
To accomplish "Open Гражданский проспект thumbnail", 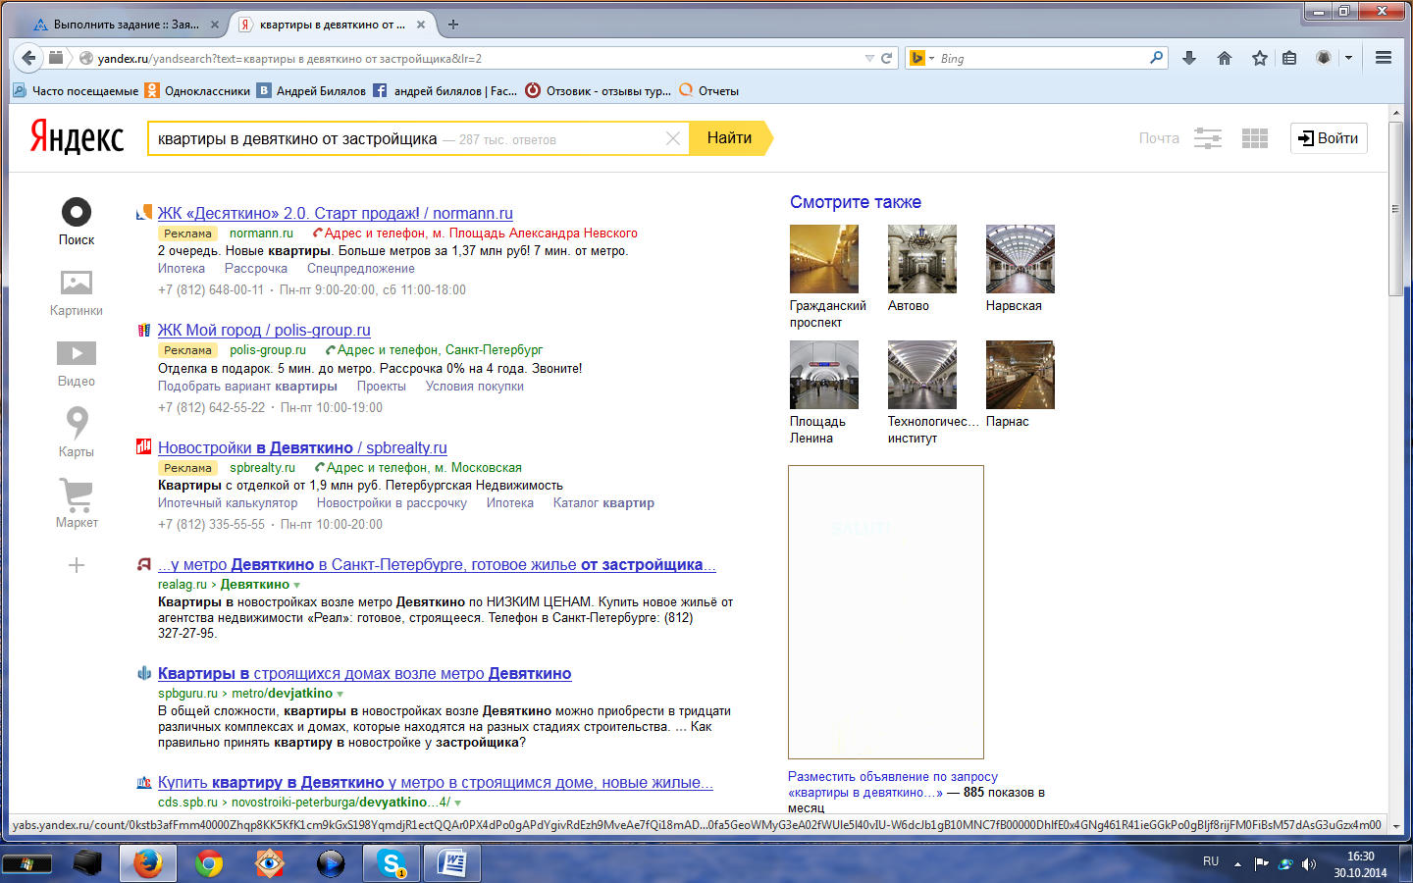I will 824,259.
